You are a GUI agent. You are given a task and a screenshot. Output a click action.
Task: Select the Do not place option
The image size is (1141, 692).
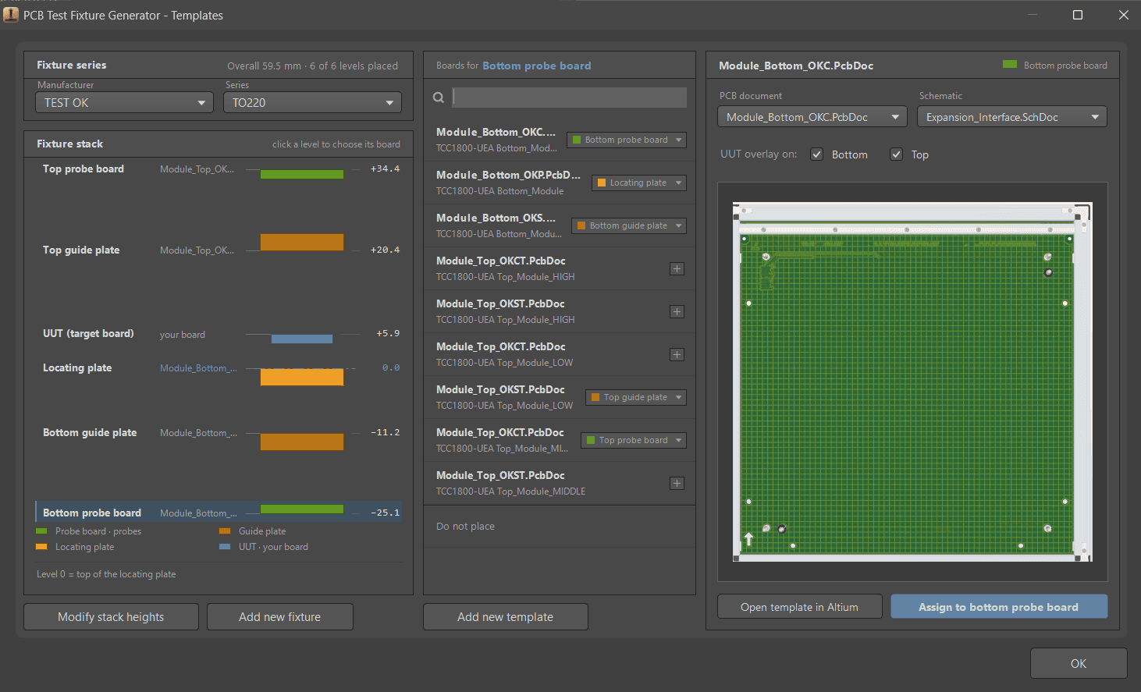(x=559, y=527)
